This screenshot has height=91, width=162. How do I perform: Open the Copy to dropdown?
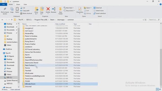click(x=42, y=13)
